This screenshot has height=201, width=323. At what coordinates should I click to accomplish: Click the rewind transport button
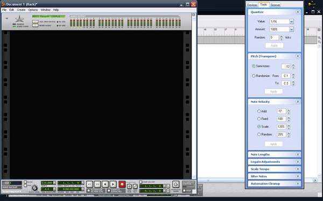tap(89, 184)
